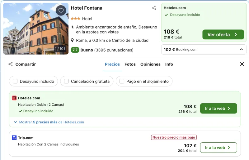
Task: Click the Compartir share icon
Action: [x=11, y=64]
